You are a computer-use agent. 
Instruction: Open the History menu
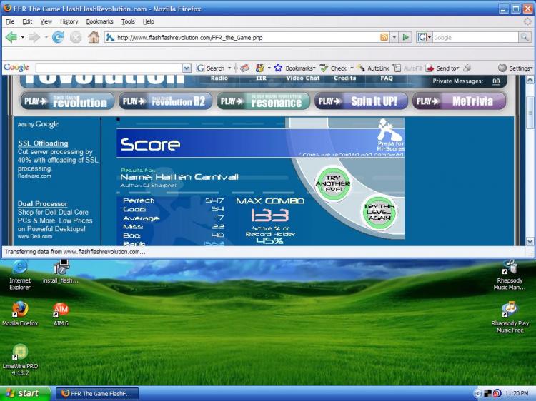coord(69,21)
